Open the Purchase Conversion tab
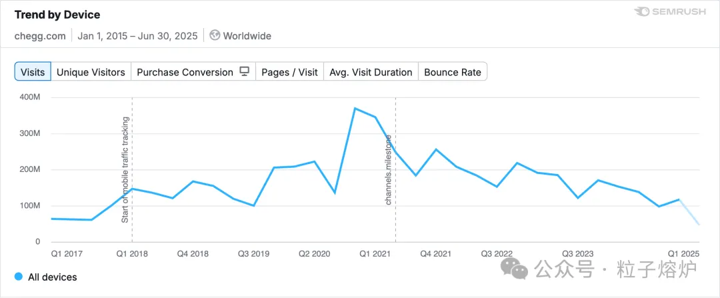The width and height of the screenshot is (720, 298). pyautogui.click(x=193, y=72)
